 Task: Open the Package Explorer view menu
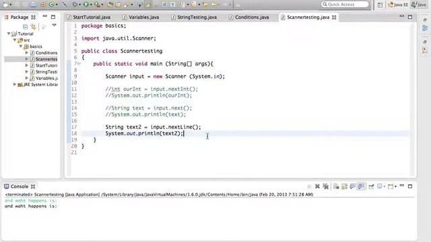click(54, 26)
